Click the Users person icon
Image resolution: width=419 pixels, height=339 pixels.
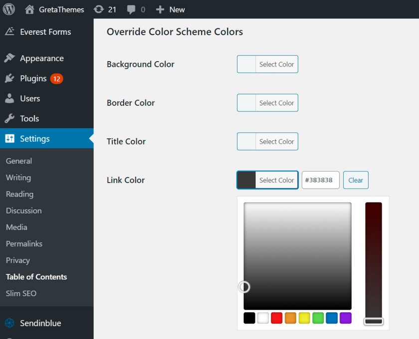point(9,99)
